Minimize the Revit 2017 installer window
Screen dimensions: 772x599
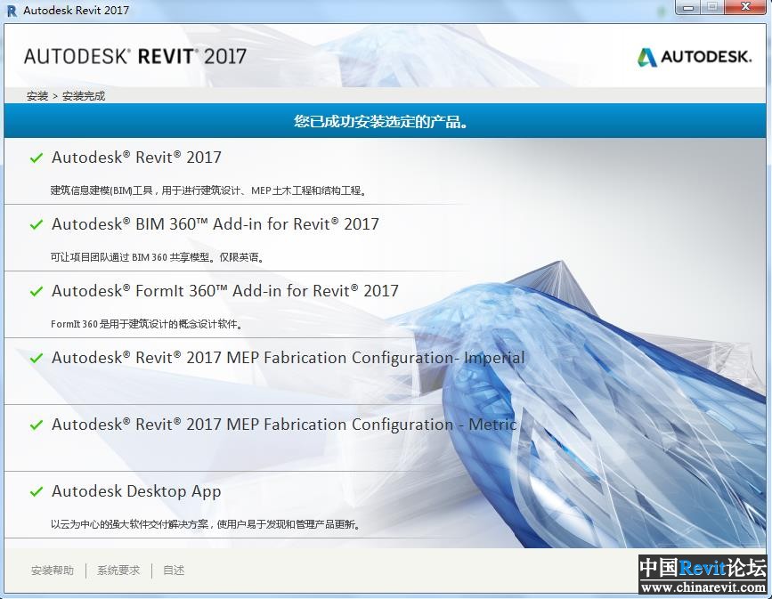(x=689, y=7)
